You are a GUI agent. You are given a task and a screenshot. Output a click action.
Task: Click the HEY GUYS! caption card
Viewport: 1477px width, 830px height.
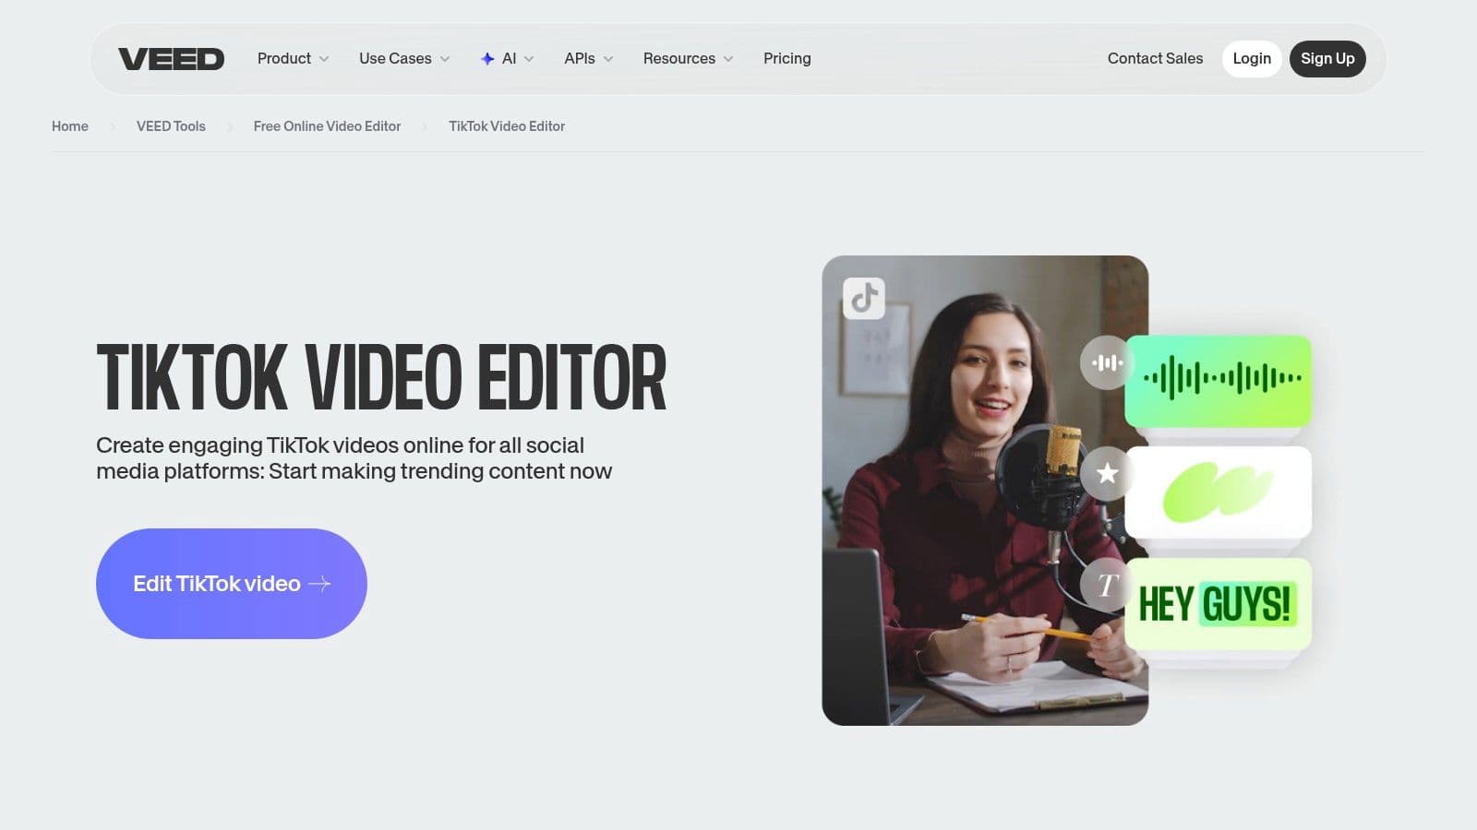pos(1219,604)
